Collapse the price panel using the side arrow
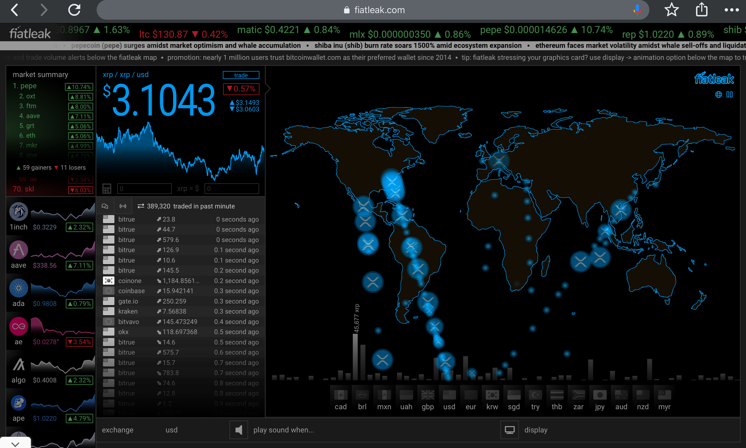Screen dimensions: 746x448 tap(268, 89)
